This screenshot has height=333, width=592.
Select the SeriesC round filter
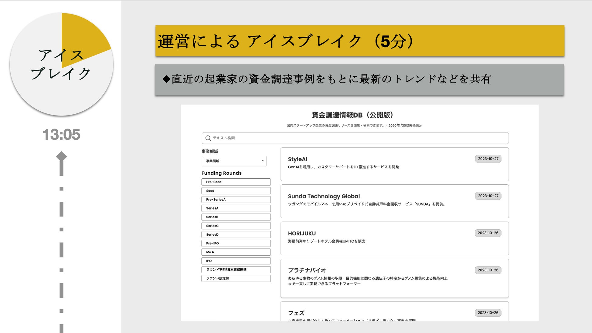tap(236, 226)
